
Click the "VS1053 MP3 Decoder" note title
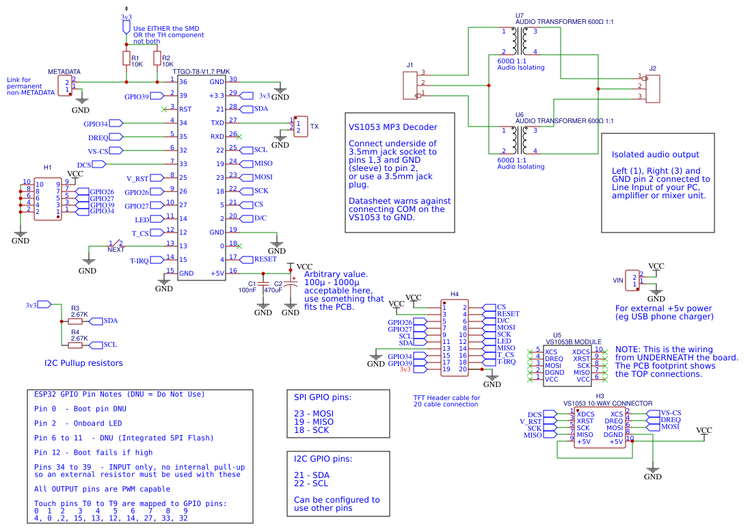[x=392, y=127]
